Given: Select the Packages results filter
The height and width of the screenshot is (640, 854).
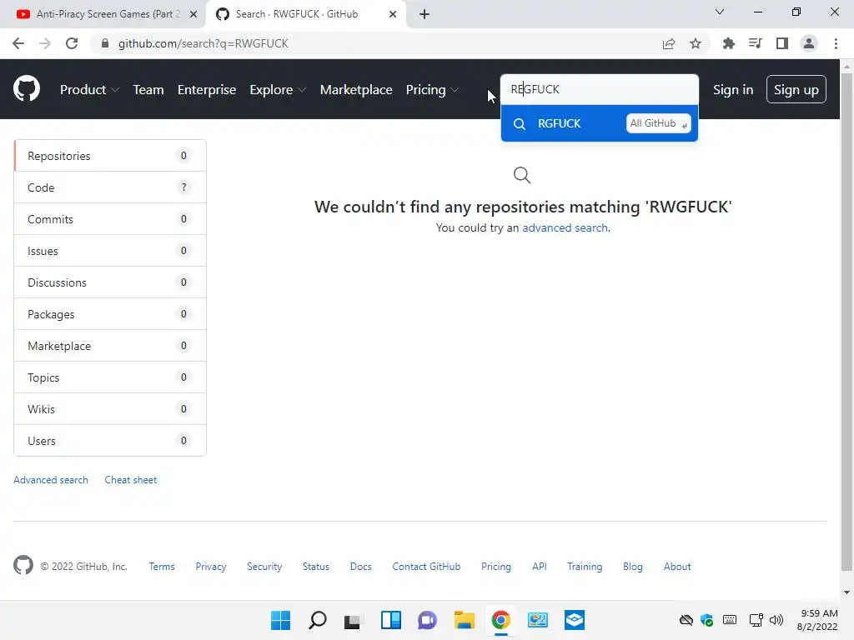Looking at the screenshot, I should click(110, 314).
